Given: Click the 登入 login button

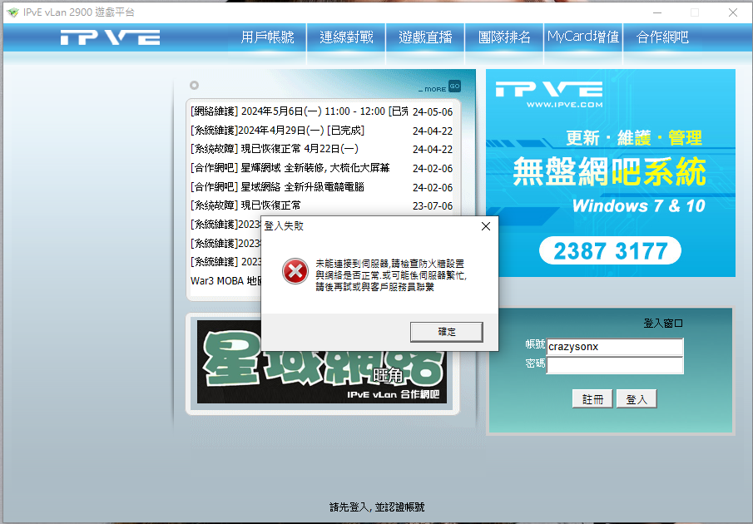Looking at the screenshot, I should click(x=637, y=398).
